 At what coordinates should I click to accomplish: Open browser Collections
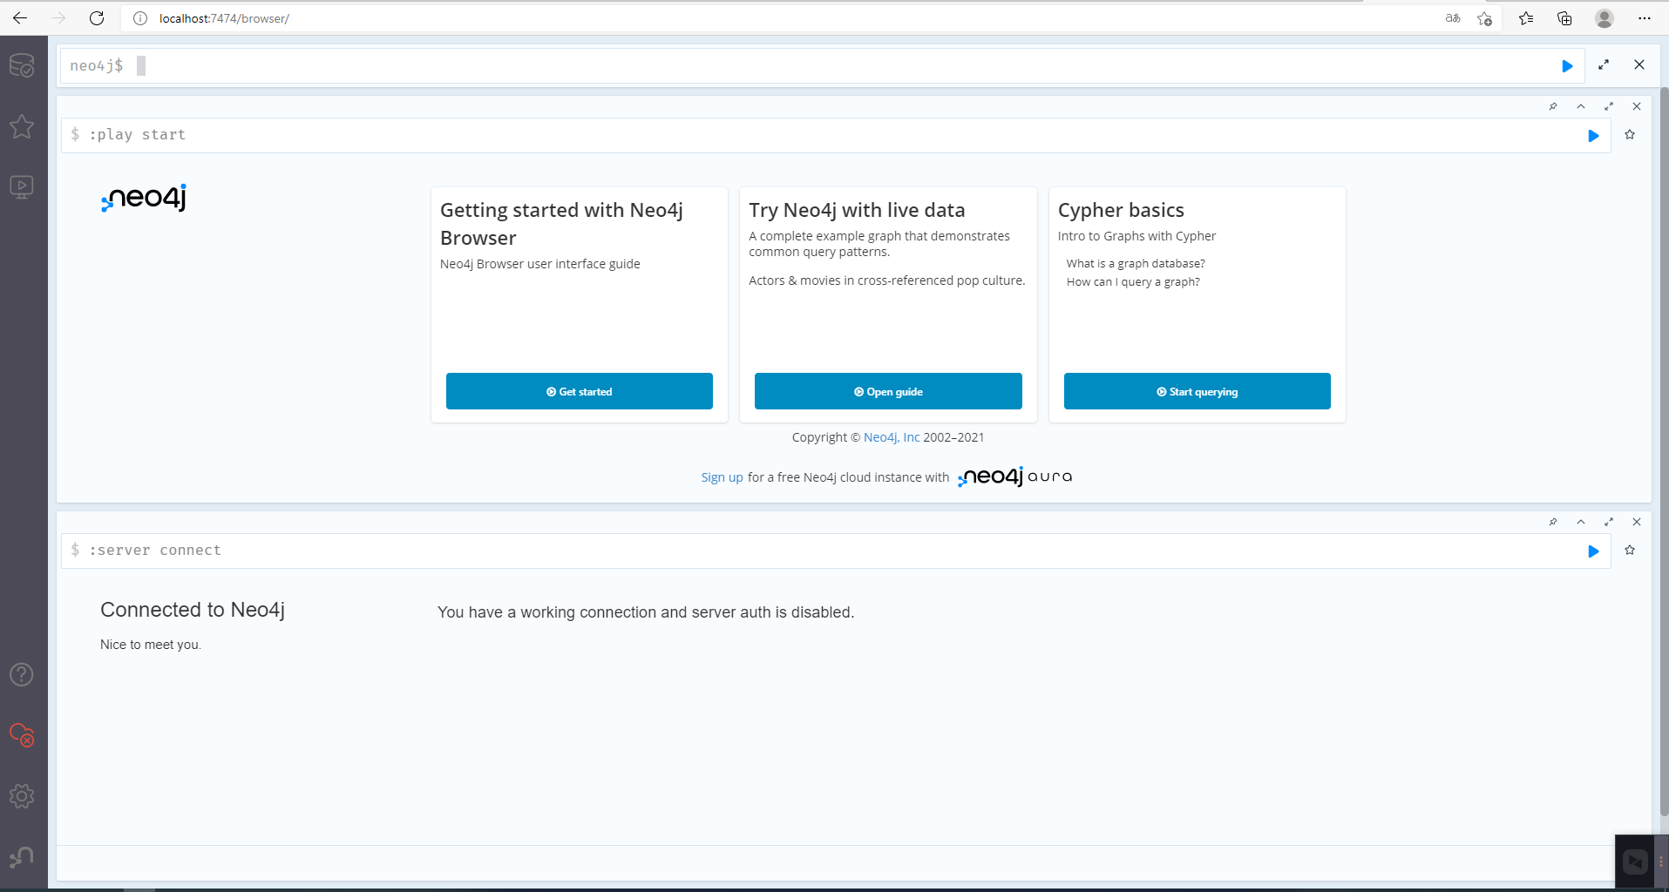[x=1564, y=18]
